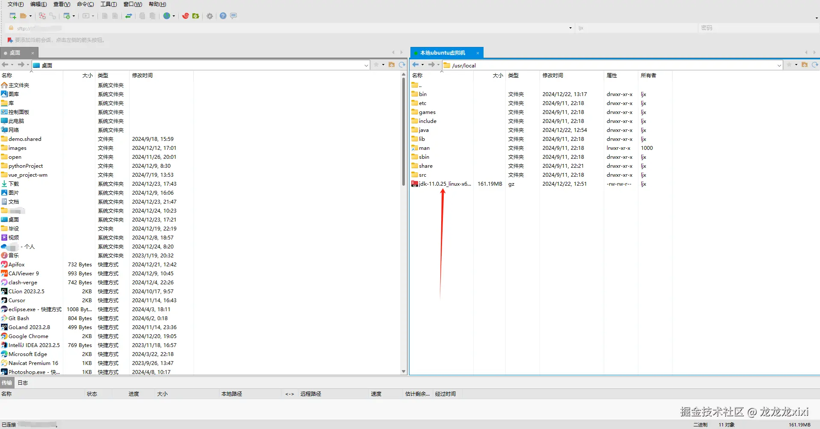Click the session properties icon in toolbar
820x429 pixels.
(67, 16)
